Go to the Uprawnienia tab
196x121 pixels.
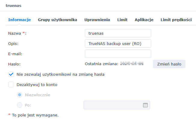pos(97,20)
